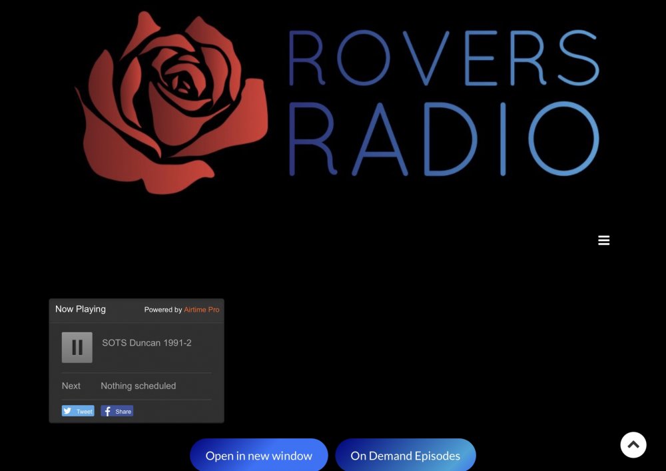Click the RADIO word in the logo
666x471 pixels.
[444, 139]
